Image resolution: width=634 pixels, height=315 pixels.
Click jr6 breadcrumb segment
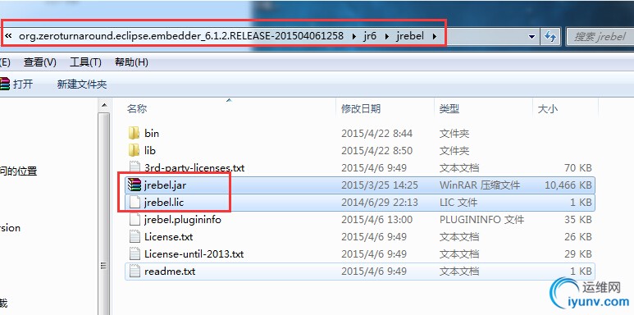click(370, 36)
